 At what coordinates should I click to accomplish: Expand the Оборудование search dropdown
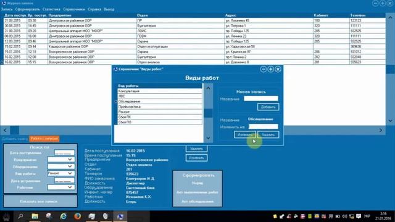click(x=61, y=166)
